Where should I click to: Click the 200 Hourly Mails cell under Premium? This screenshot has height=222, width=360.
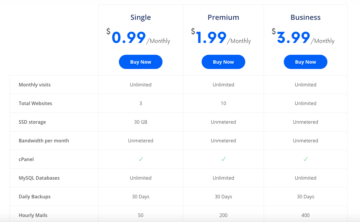click(223, 215)
